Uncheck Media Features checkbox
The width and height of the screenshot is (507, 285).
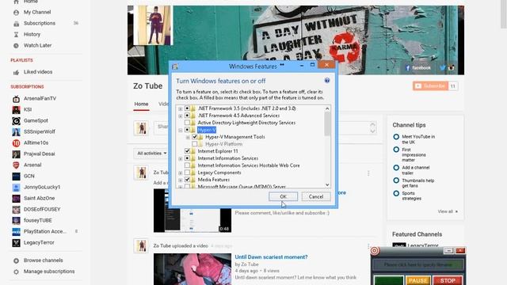(187, 180)
